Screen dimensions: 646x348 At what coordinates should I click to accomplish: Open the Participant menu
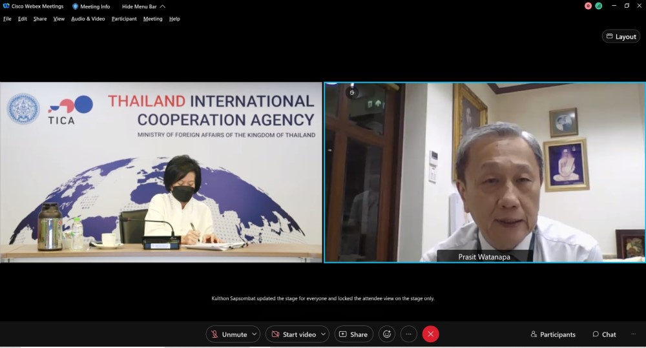coord(124,19)
